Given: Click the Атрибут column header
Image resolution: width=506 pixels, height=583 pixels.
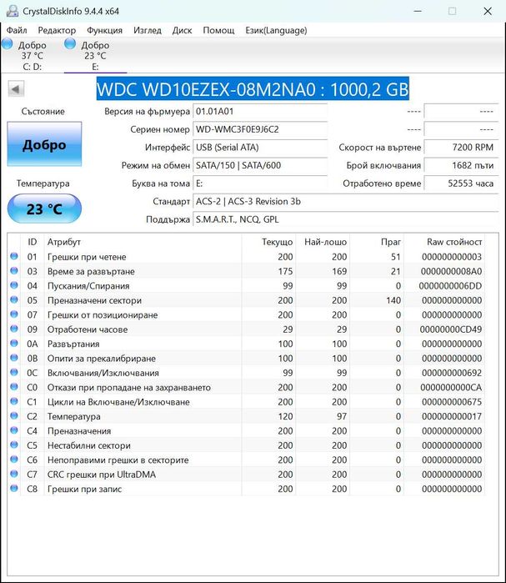Looking at the screenshot, I should coord(143,242).
